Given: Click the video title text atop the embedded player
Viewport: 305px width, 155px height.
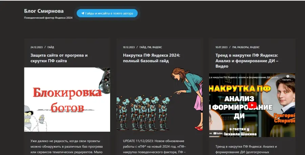Looking at the screenshot, I should (x=245, y=77).
